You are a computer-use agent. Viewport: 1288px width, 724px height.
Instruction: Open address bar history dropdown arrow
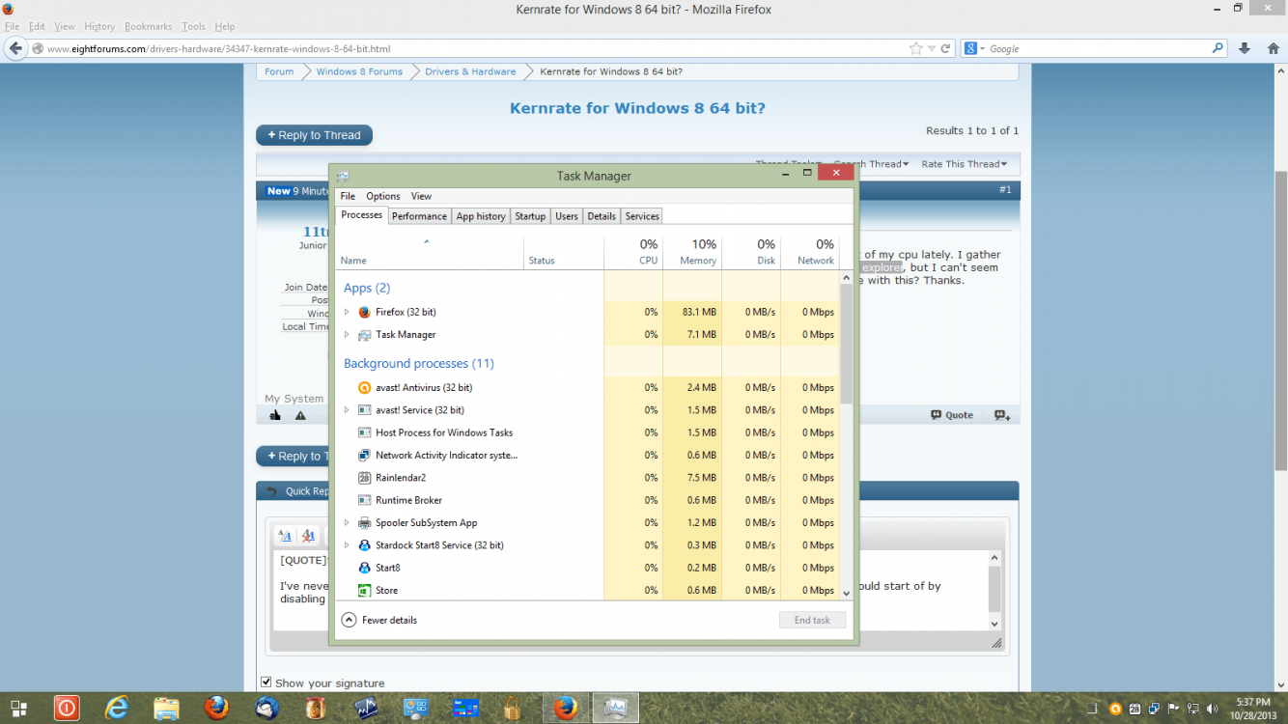coord(932,48)
